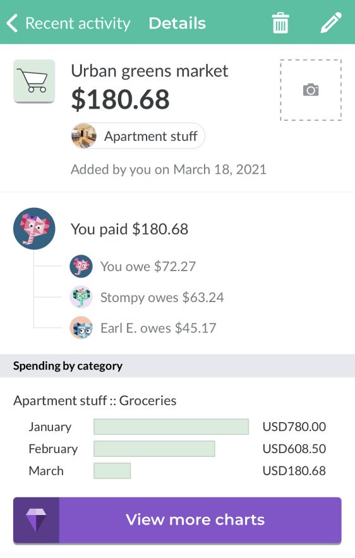Tap the large pink elephant payer avatar
This screenshot has width=355, height=558.
[34, 229]
